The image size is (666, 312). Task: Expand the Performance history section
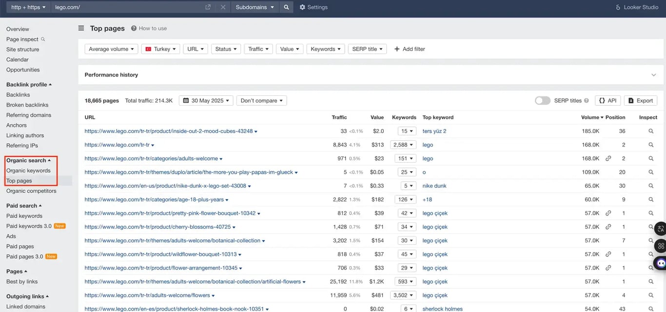click(654, 74)
